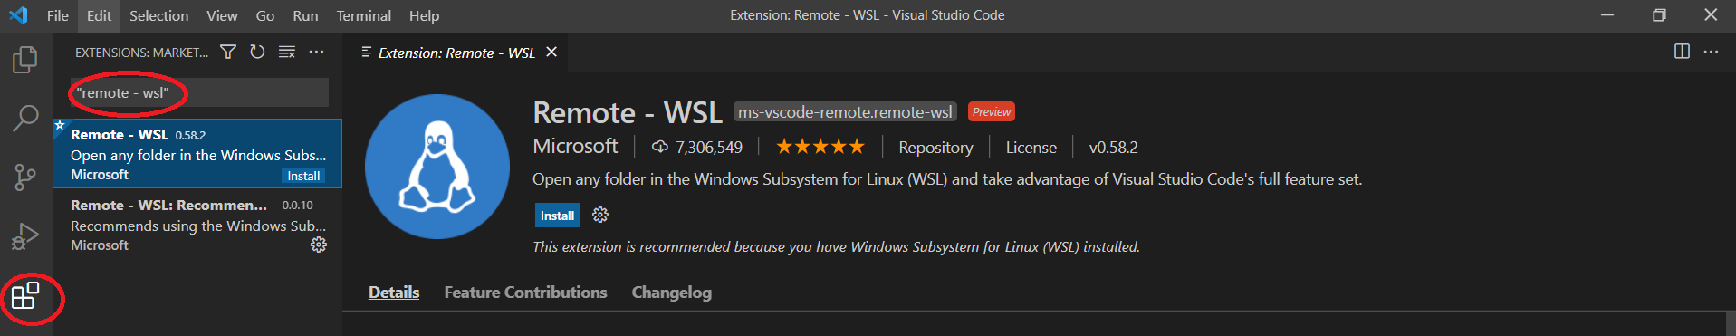Screen dimensions: 1736x336
Task: Click the filter extensions funnel icon
Action: pyautogui.click(x=228, y=53)
